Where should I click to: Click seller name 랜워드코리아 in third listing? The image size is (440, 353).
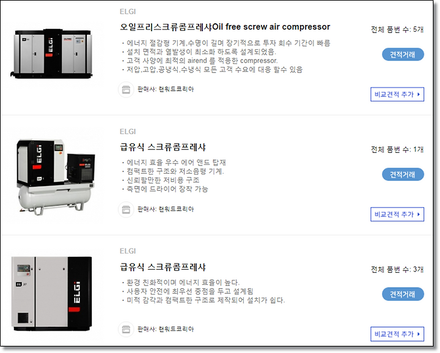click(x=176, y=329)
